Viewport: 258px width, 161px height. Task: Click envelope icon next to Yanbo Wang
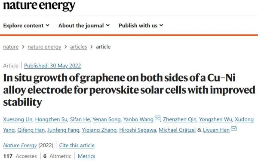157,118
